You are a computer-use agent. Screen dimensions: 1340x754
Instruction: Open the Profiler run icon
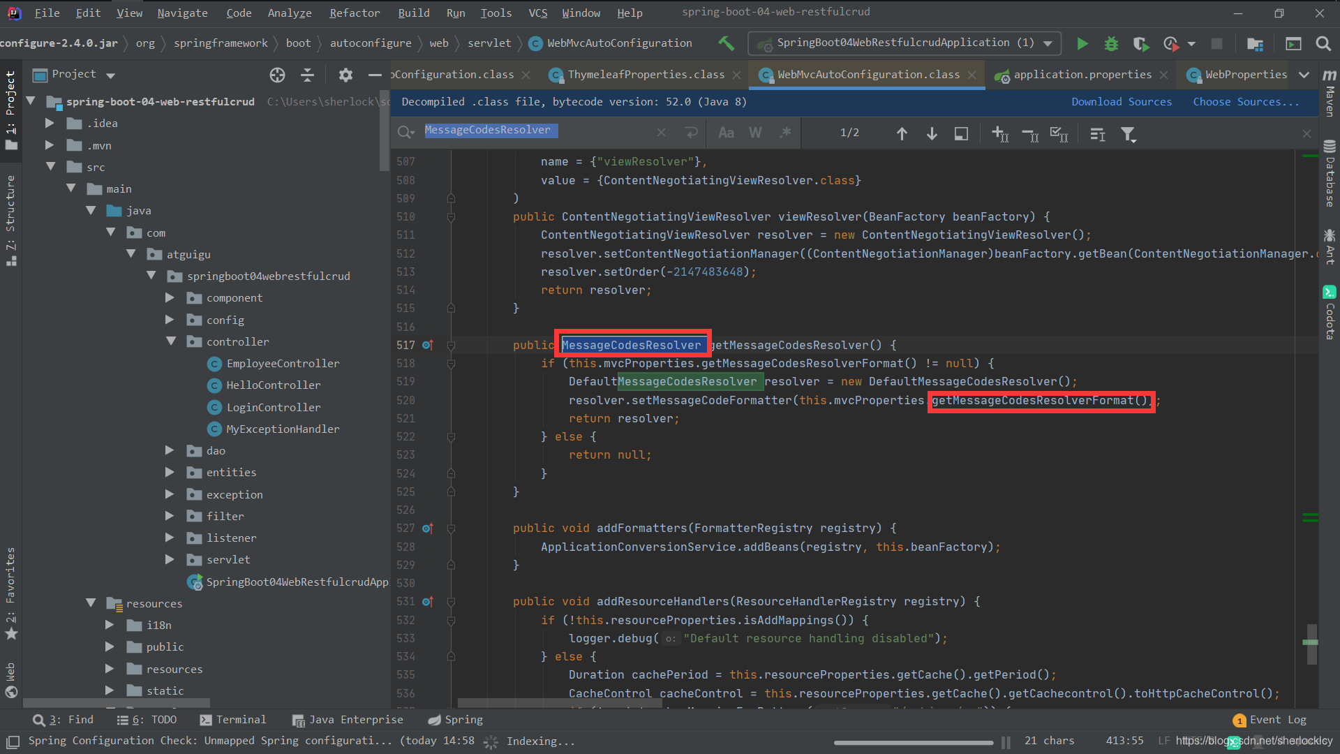pos(1171,43)
